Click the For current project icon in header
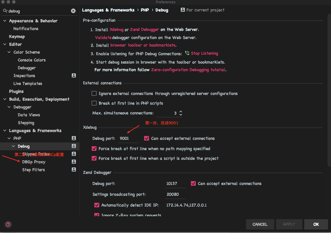Viewport: 331px width, 233px height. [183, 10]
